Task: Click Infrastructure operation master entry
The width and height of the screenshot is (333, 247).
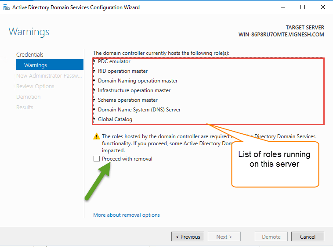Action: pyautogui.click(x=134, y=90)
